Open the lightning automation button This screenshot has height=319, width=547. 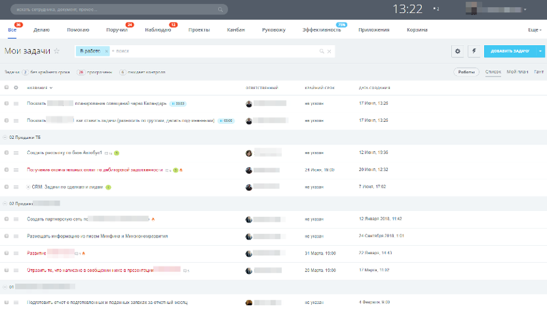click(x=474, y=51)
